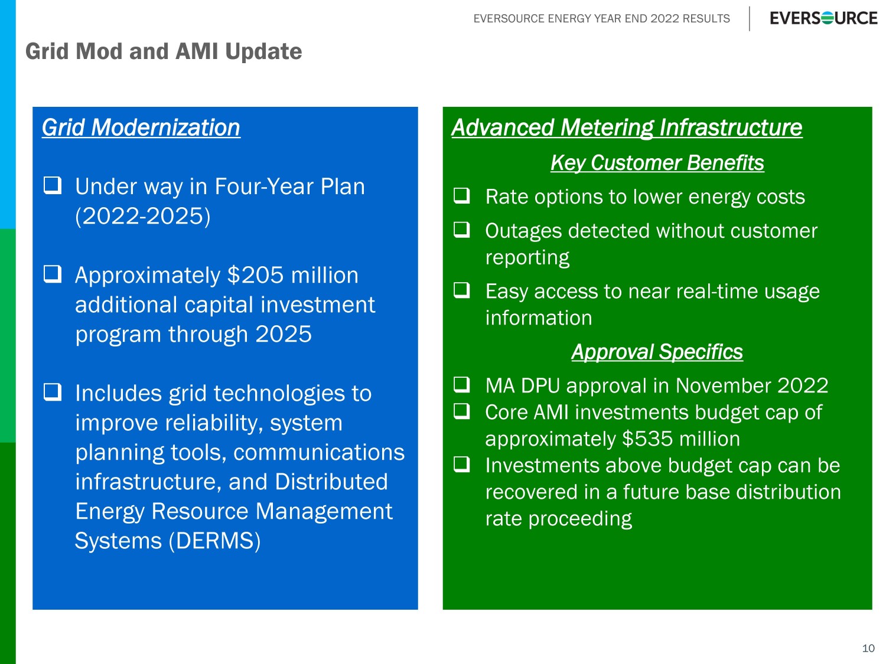Click the Eversource logo
Screen dimensions: 886x664
tap(823, 18)
